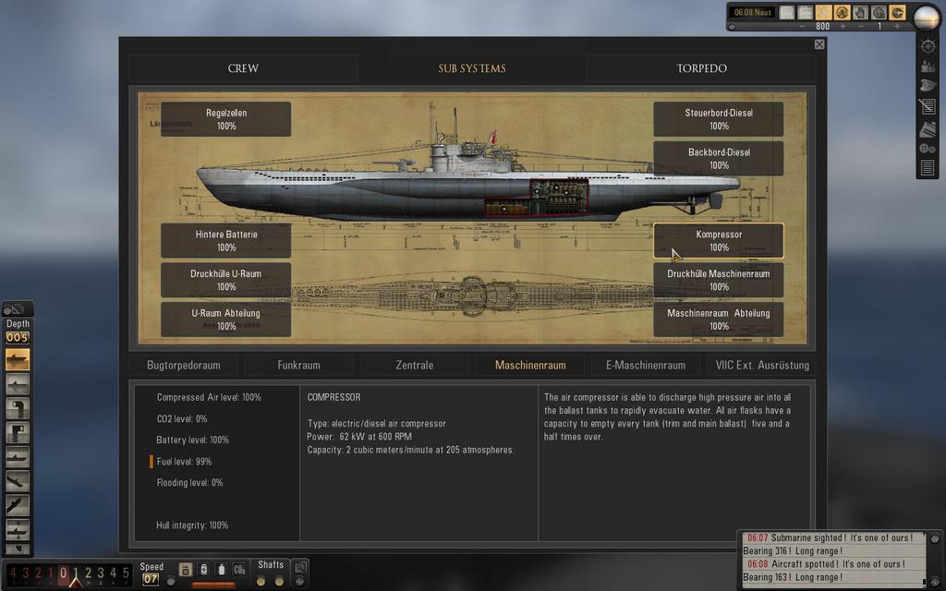Viewport: 946px width, 591px height.
Task: Decrease the 800 value with minus
Action: coord(803,27)
